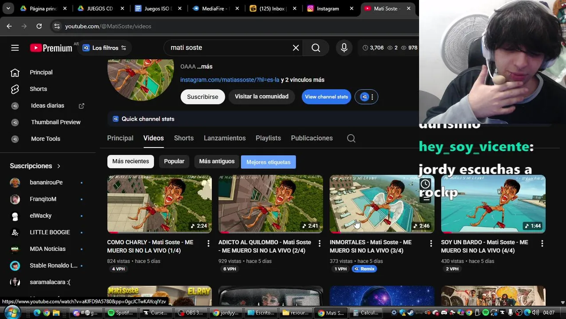This screenshot has width=566, height=319.
Task: Open the site information icon in the address bar
Action: point(57,26)
